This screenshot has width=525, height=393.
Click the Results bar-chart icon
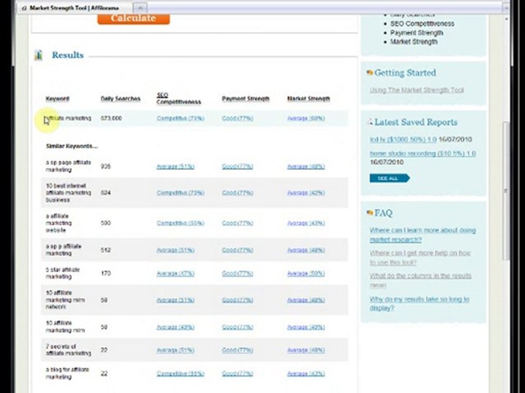(38, 55)
